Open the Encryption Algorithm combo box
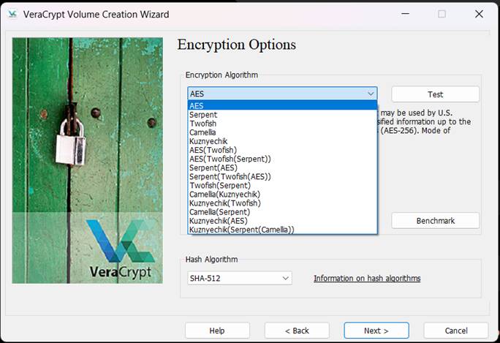 pos(282,94)
